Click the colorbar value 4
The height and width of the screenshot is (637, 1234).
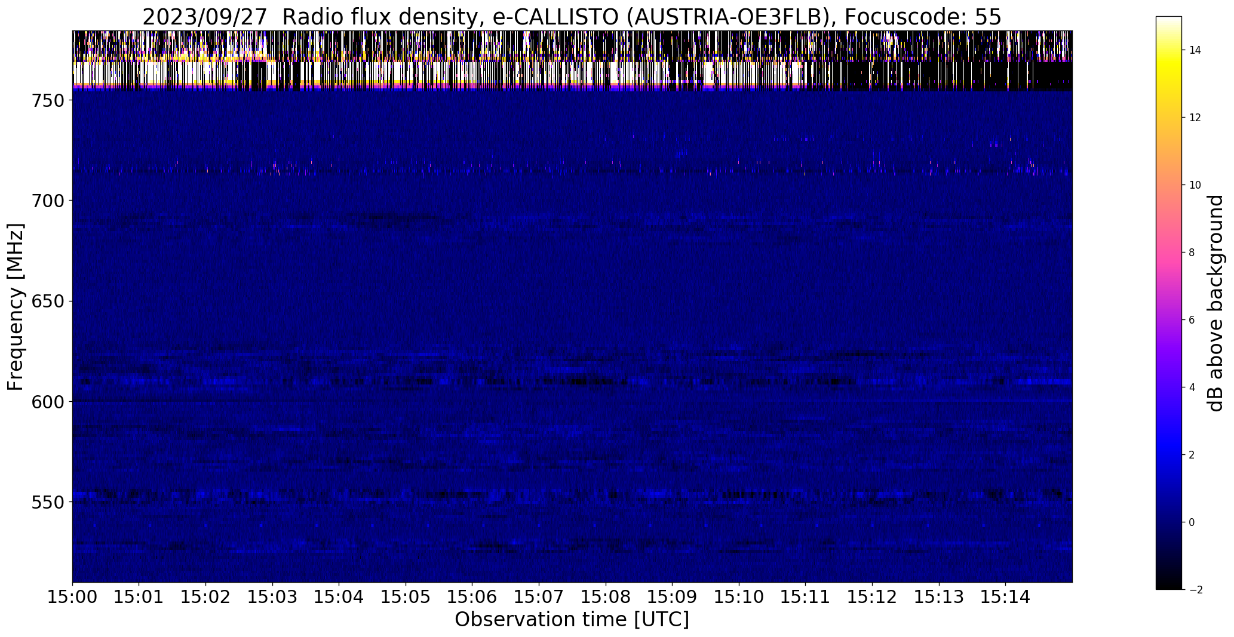coord(1192,387)
